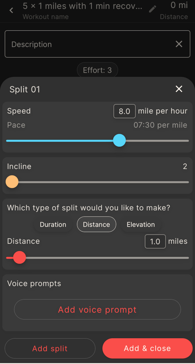The width and height of the screenshot is (195, 364).
Task: Close the Split 01 panel
Action: click(179, 89)
